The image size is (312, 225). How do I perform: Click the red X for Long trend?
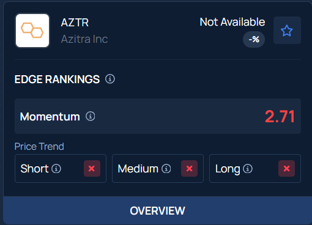coord(286,168)
